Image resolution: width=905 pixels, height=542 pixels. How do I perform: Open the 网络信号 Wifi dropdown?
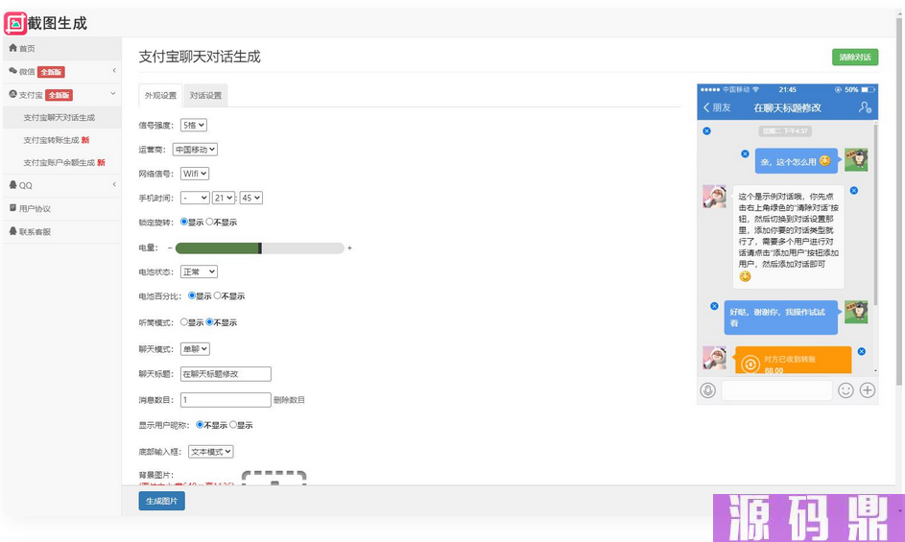pos(195,174)
